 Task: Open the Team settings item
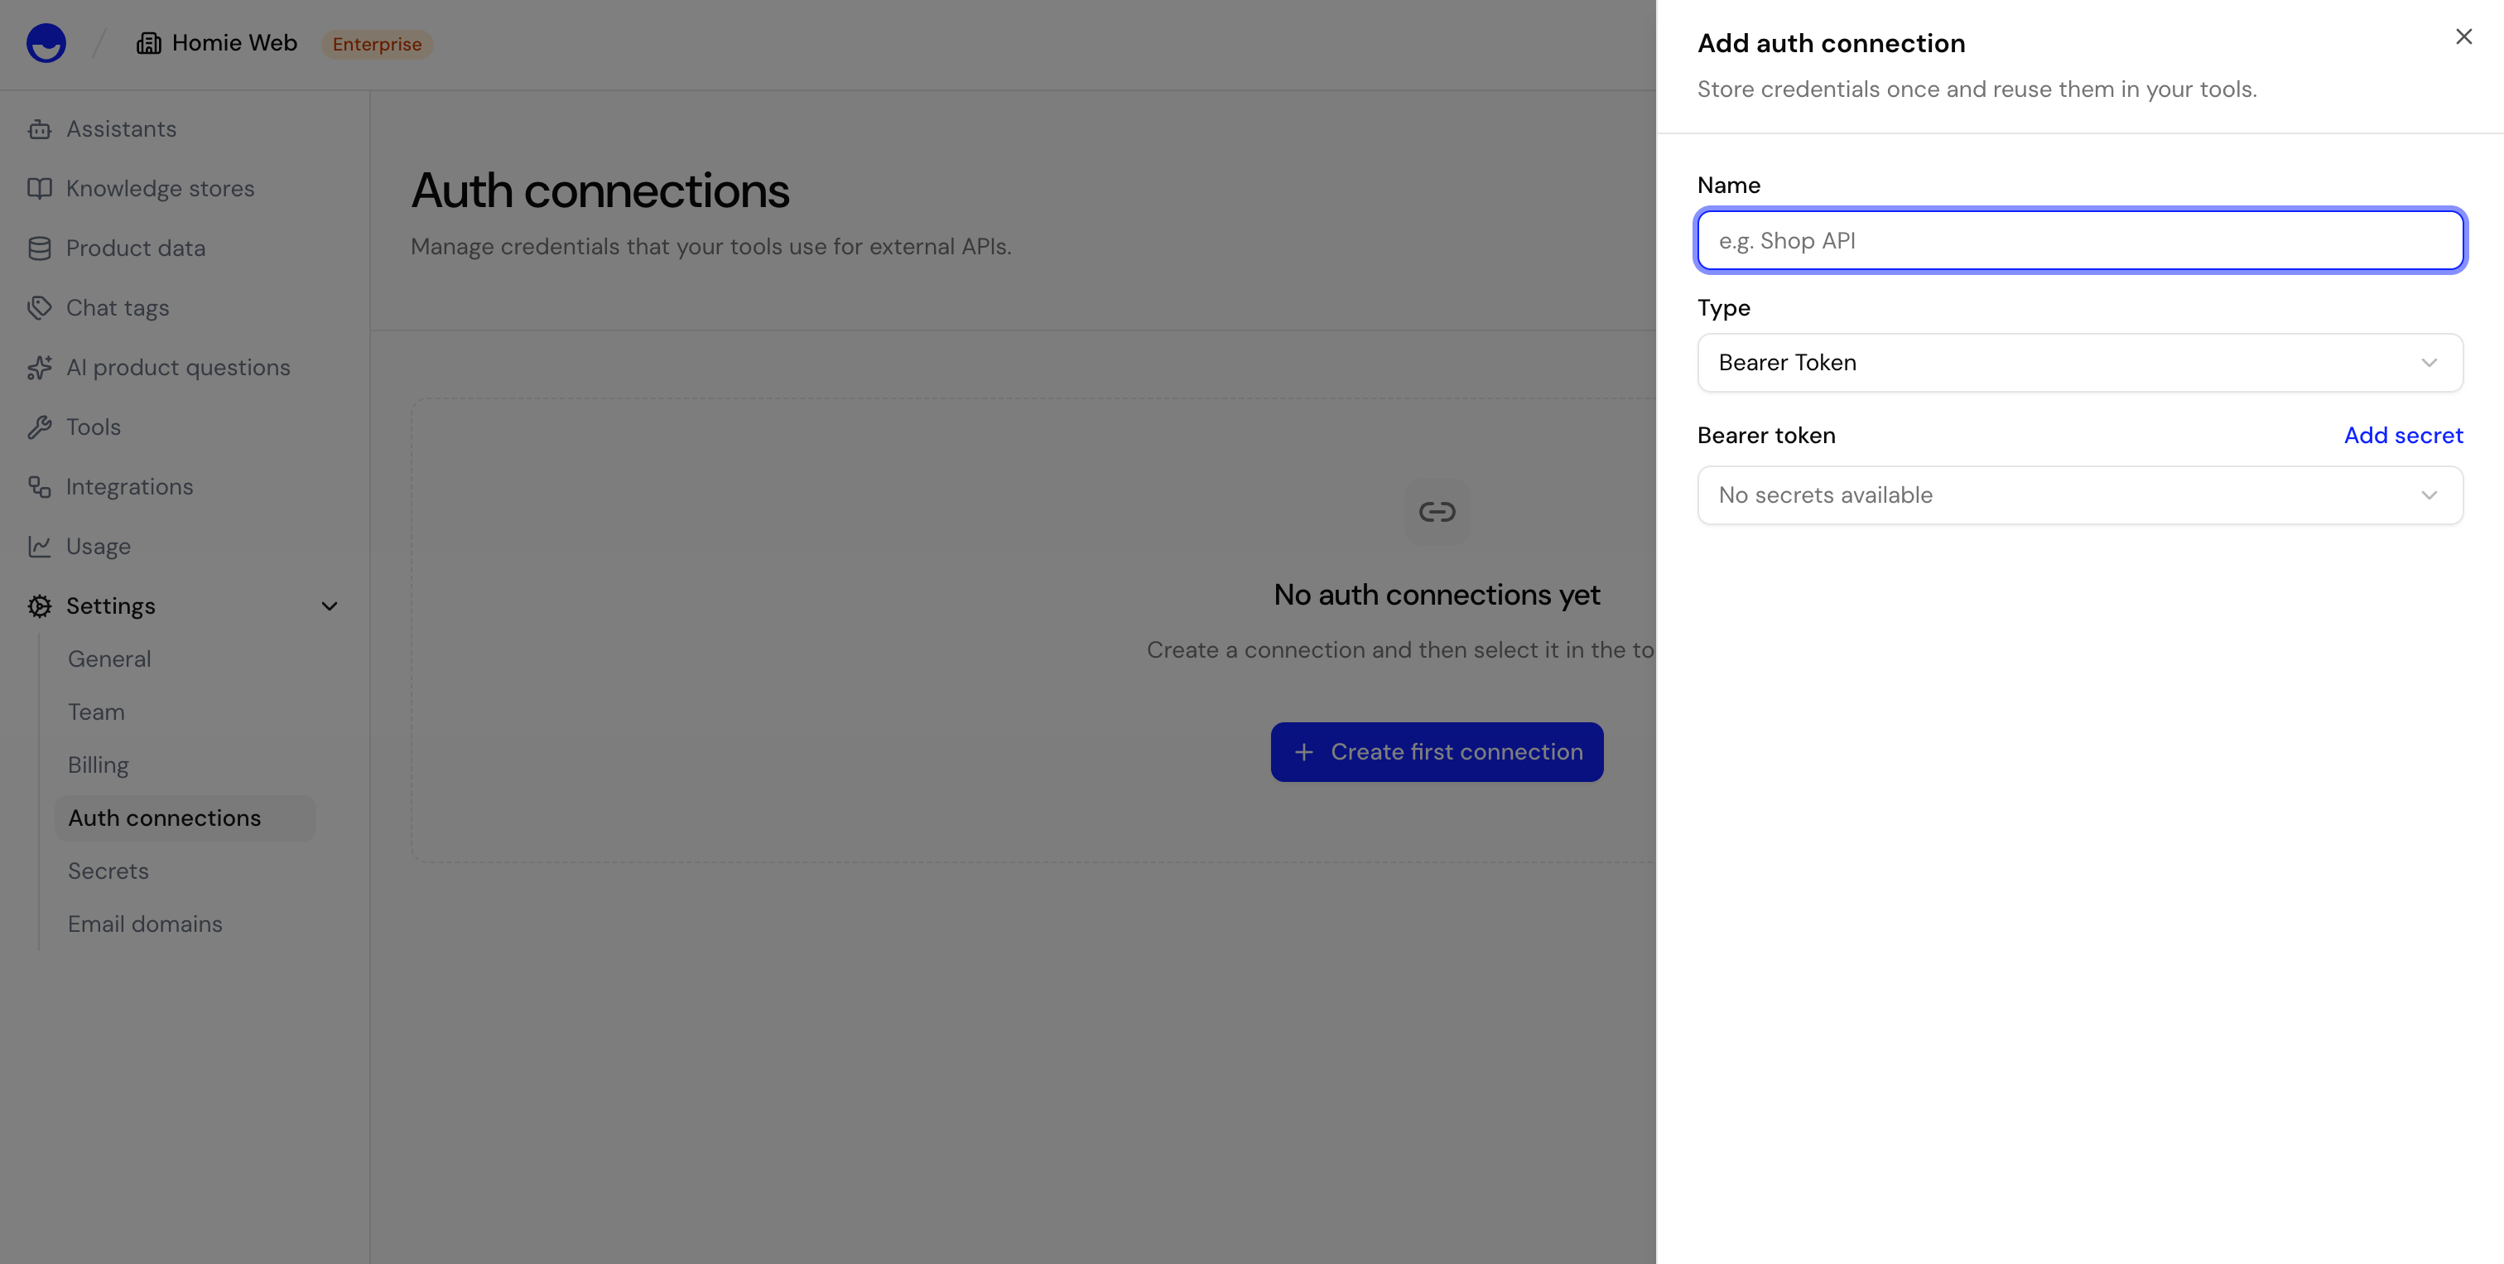[96, 712]
